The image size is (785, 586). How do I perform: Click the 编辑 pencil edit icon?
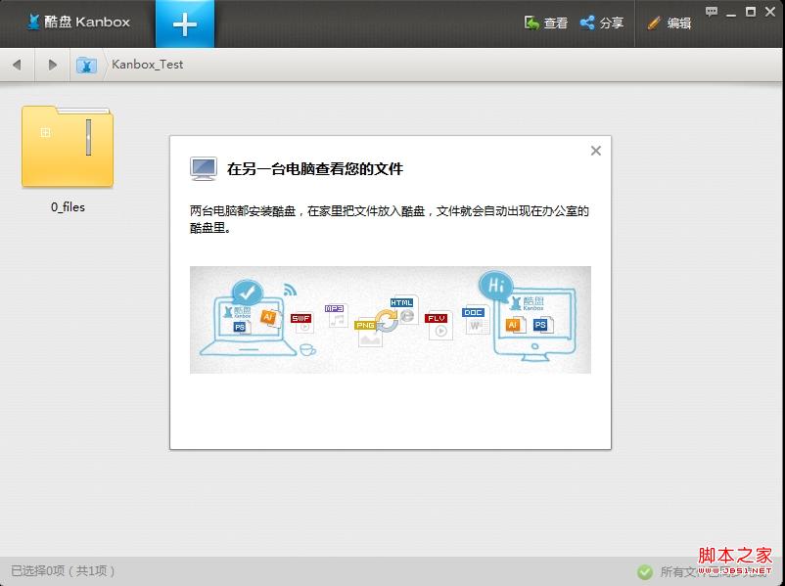click(x=653, y=22)
